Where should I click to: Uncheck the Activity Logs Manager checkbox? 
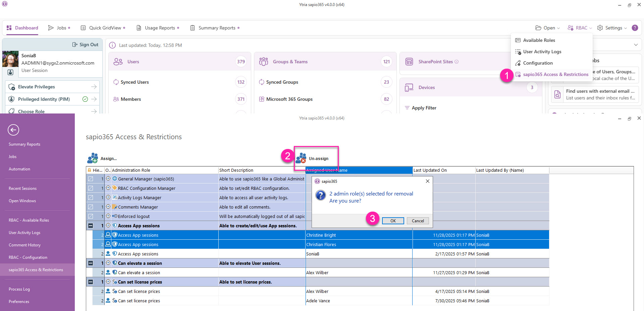pos(91,198)
